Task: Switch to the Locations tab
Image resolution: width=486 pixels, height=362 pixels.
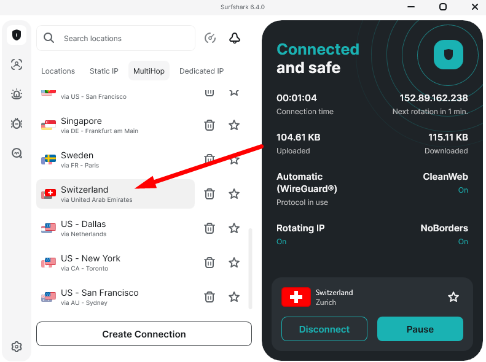Action: 58,71
